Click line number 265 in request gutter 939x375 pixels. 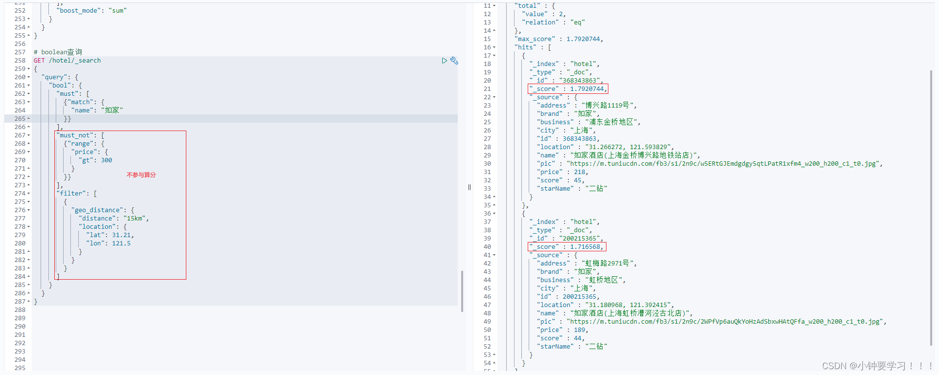tap(20, 119)
